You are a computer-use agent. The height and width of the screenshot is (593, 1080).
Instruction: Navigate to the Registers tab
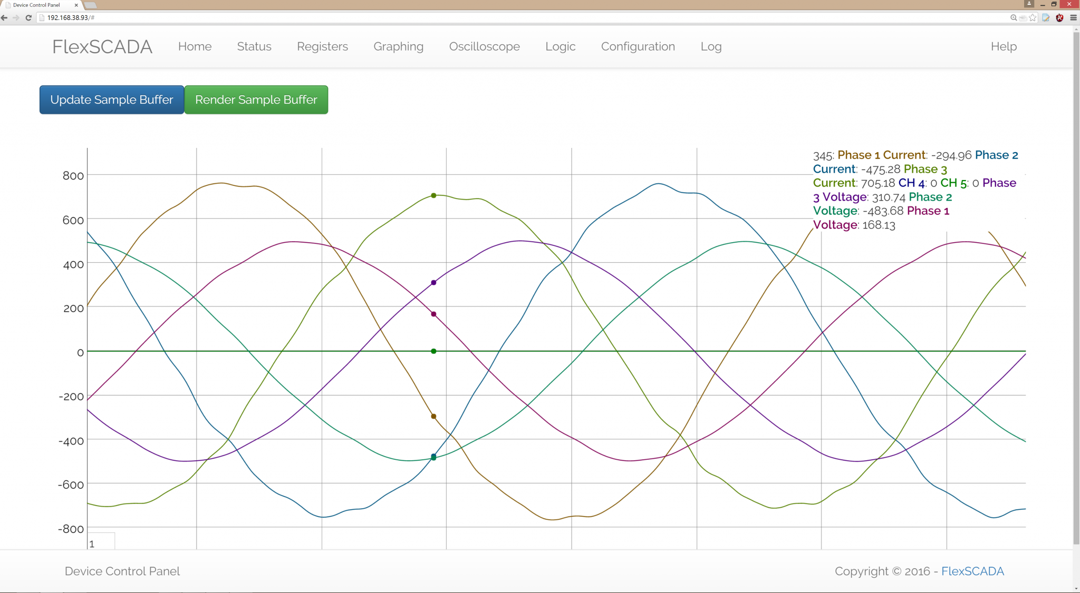point(322,46)
